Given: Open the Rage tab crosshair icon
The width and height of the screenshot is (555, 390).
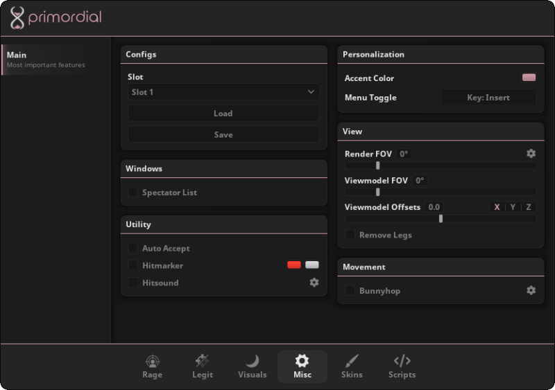Looking at the screenshot, I should (x=153, y=362).
